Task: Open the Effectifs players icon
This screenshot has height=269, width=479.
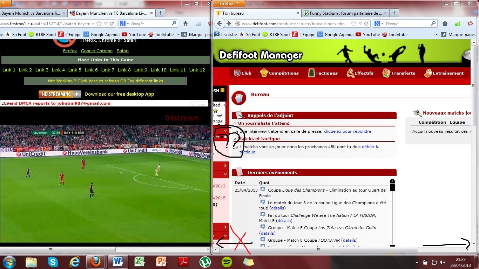Action: pos(350,73)
